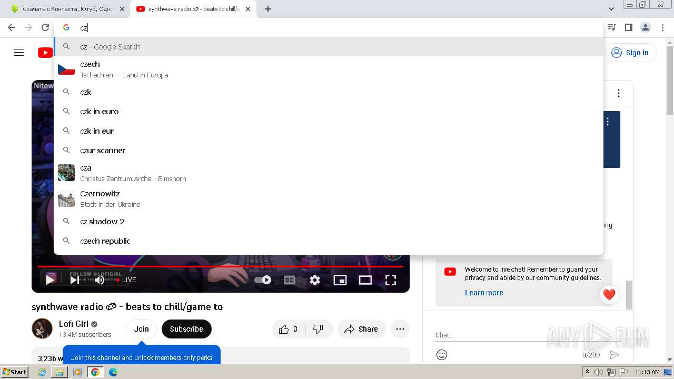674x379 pixels.
Task: Open Chrome media controls icon
Action: click(x=611, y=27)
